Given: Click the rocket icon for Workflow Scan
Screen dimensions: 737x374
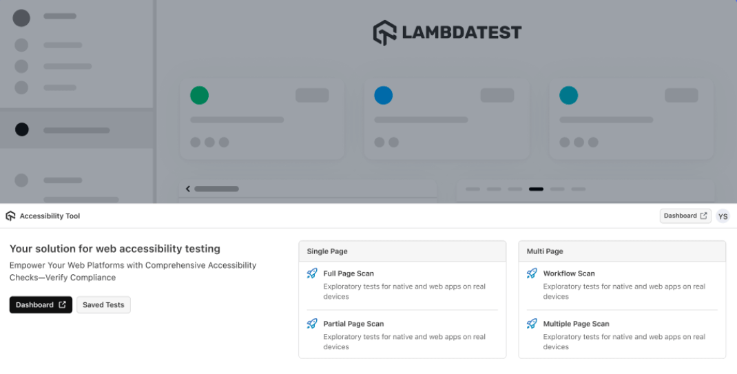Looking at the screenshot, I should pos(532,273).
